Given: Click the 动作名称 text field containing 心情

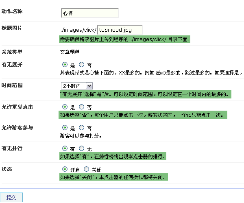Looking at the screenshot, I should tap(89, 13).
